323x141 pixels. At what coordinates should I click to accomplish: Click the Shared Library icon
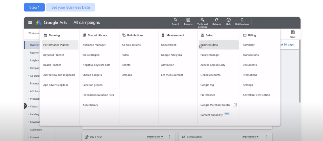click(x=85, y=35)
